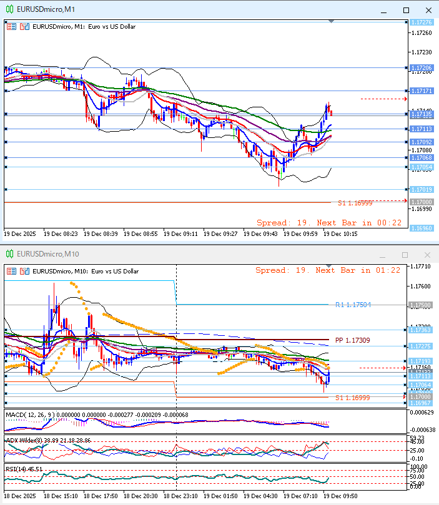Maximize the EURUSDmicro,M1 chart window
This screenshot has height=505, width=439.
pos(406,10)
